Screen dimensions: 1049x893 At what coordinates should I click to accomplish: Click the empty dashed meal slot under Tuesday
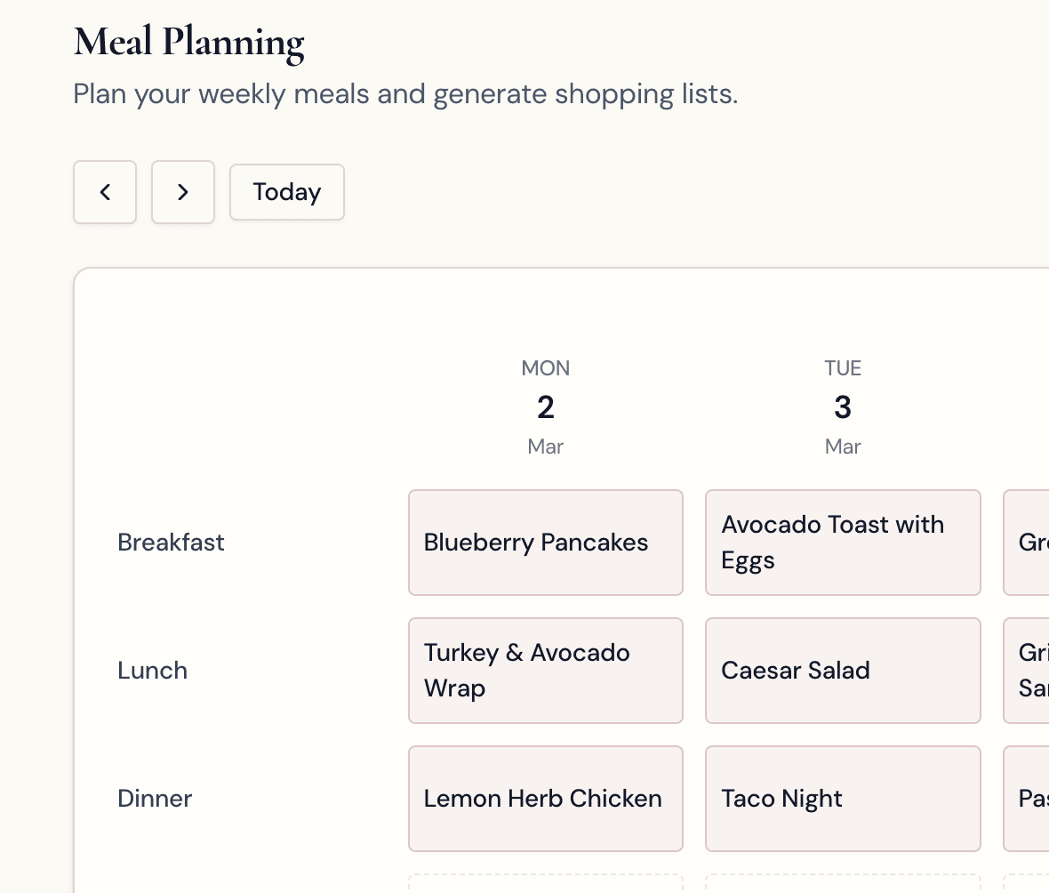pos(842,887)
